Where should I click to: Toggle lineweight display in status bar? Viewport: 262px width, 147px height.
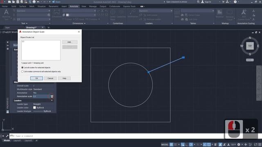coord(216,145)
